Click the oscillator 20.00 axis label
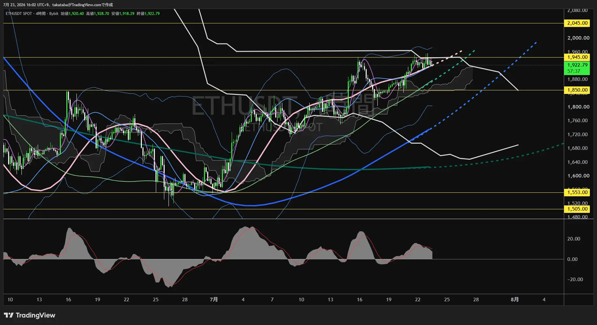The height and width of the screenshot is (325, 597). click(x=574, y=239)
